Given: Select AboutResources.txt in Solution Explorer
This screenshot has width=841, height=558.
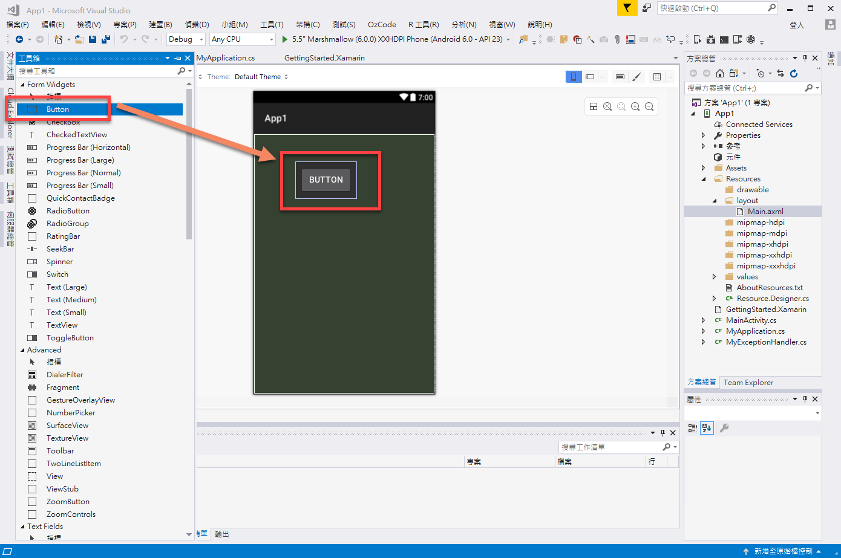Looking at the screenshot, I should [770, 288].
